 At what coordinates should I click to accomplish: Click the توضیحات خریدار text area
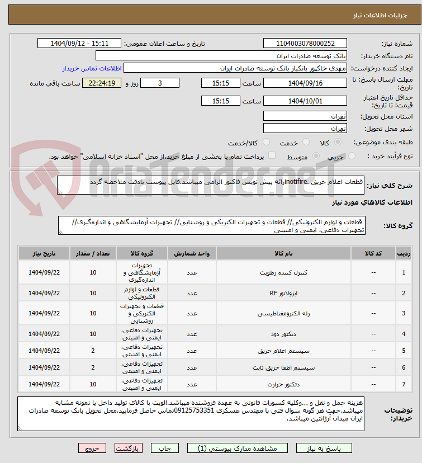pos(191,414)
